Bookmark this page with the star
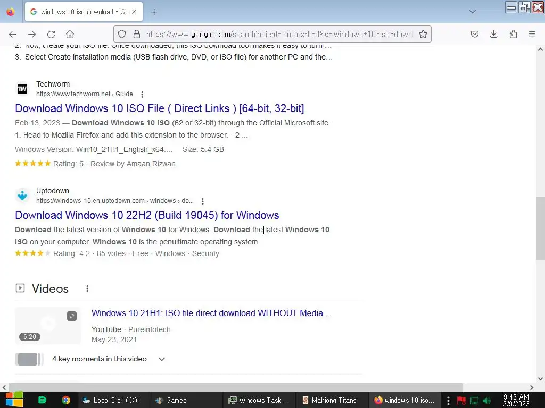545x408 pixels. point(423,34)
